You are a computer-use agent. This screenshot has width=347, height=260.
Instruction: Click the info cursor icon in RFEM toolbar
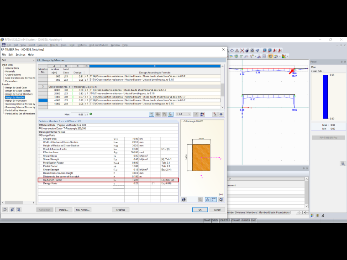(247, 51)
